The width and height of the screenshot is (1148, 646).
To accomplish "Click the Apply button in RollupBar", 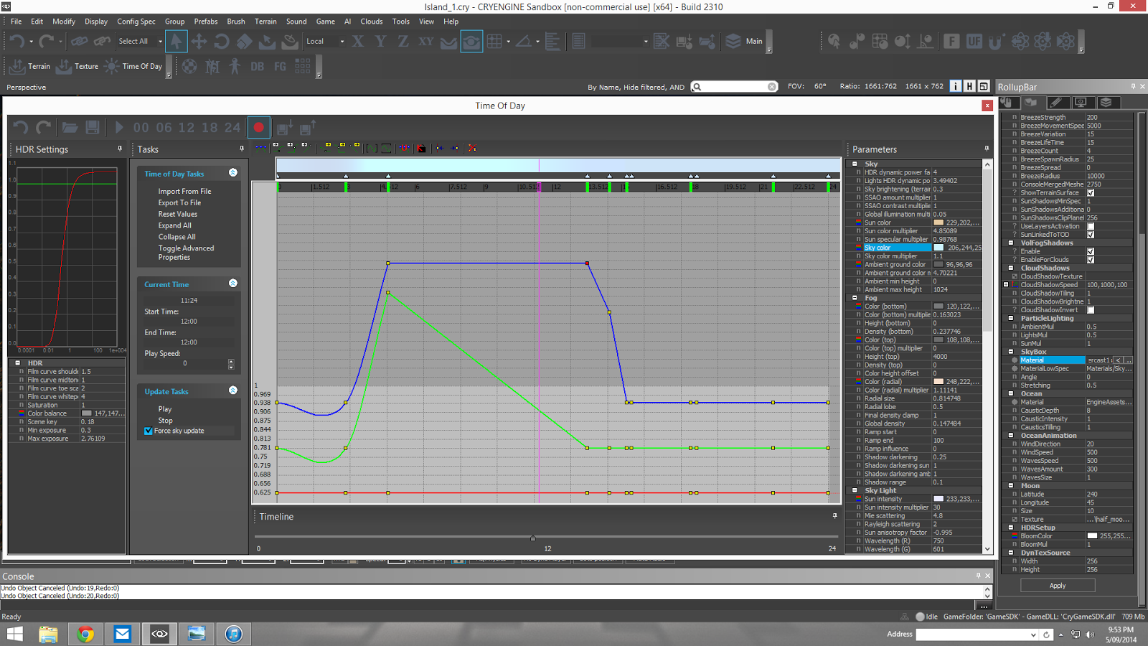I will click(1058, 586).
